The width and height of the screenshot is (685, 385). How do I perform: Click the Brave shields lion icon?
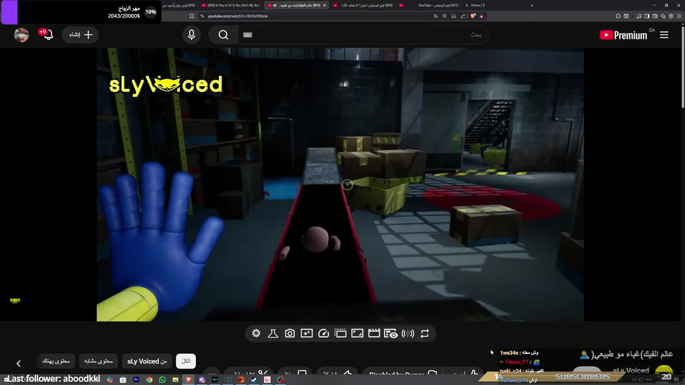pyautogui.click(x=473, y=16)
